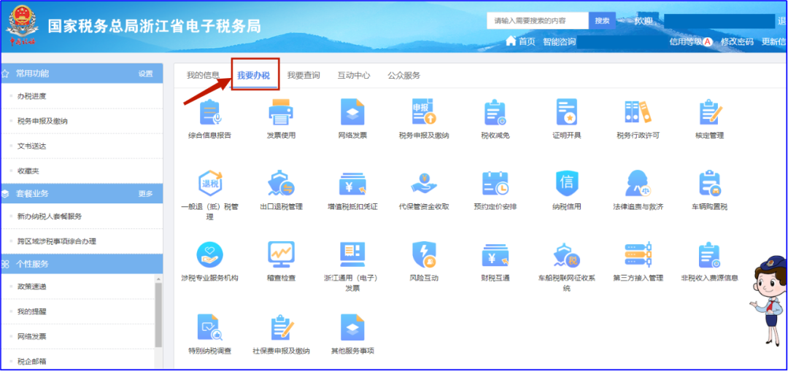This screenshot has height=371, width=788.
Task: Open the 公众服务 tab
Action: tap(404, 75)
